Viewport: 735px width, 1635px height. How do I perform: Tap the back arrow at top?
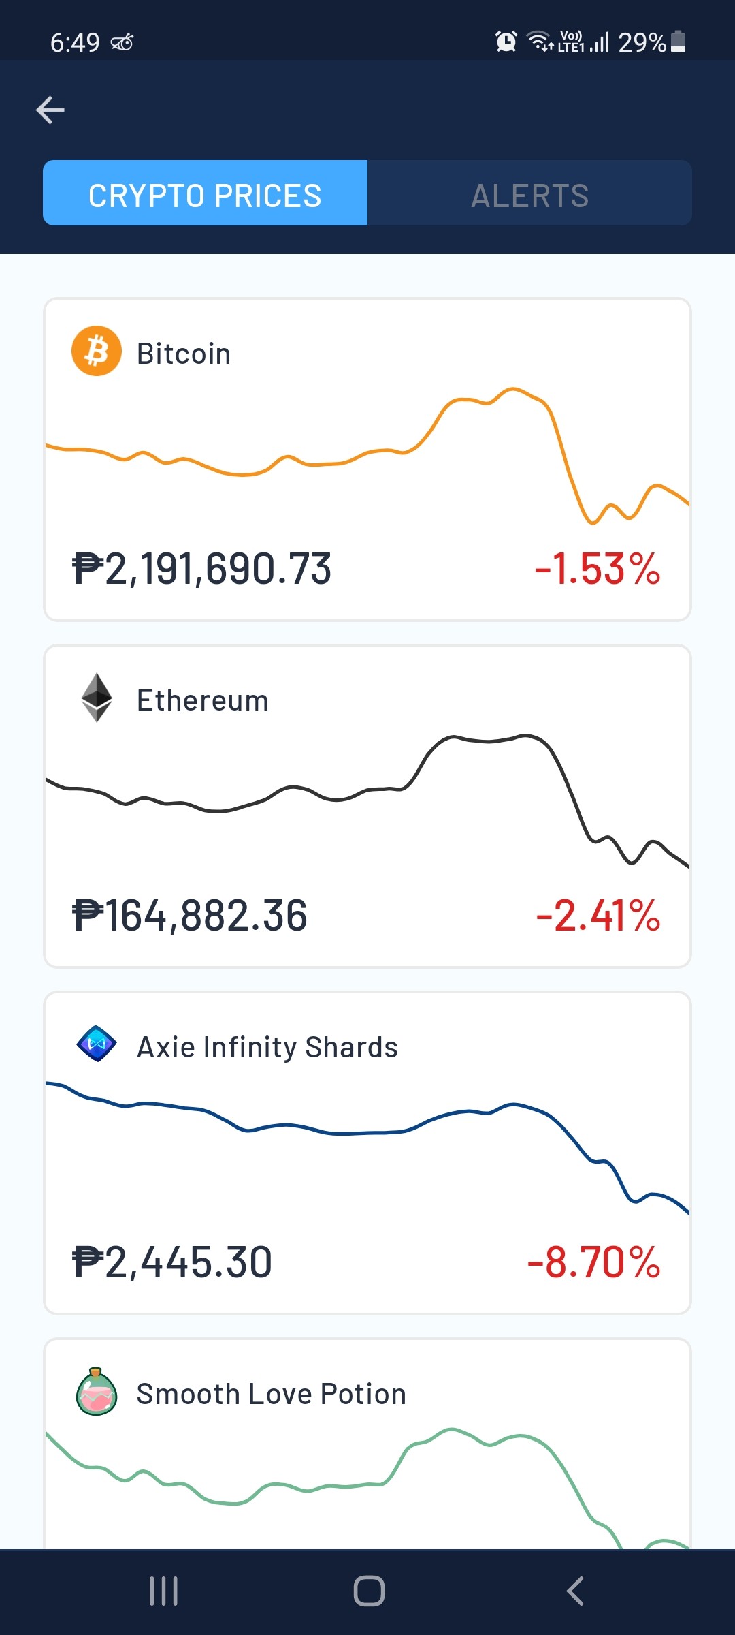coord(50,110)
